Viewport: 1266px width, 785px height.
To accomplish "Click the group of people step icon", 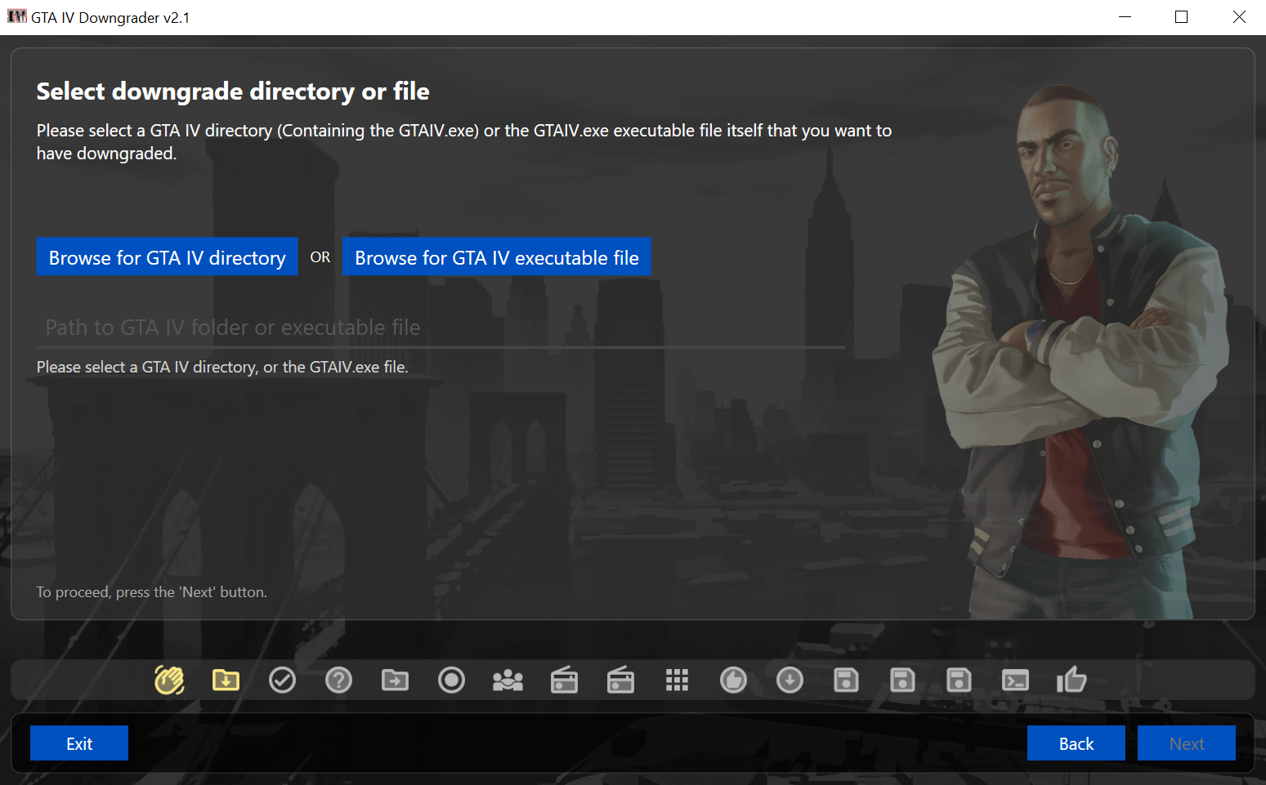I will 508,680.
